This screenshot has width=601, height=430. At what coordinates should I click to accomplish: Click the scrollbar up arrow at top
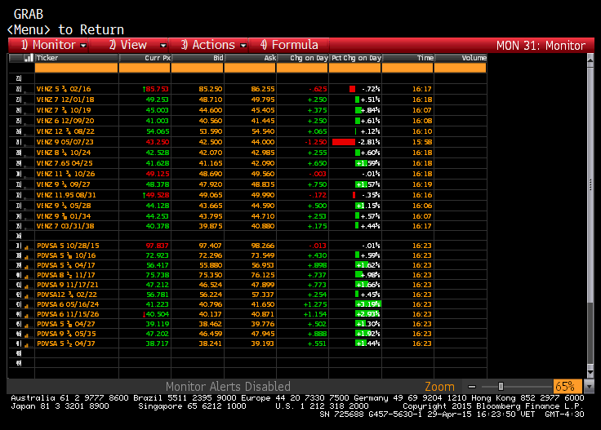click(x=590, y=60)
